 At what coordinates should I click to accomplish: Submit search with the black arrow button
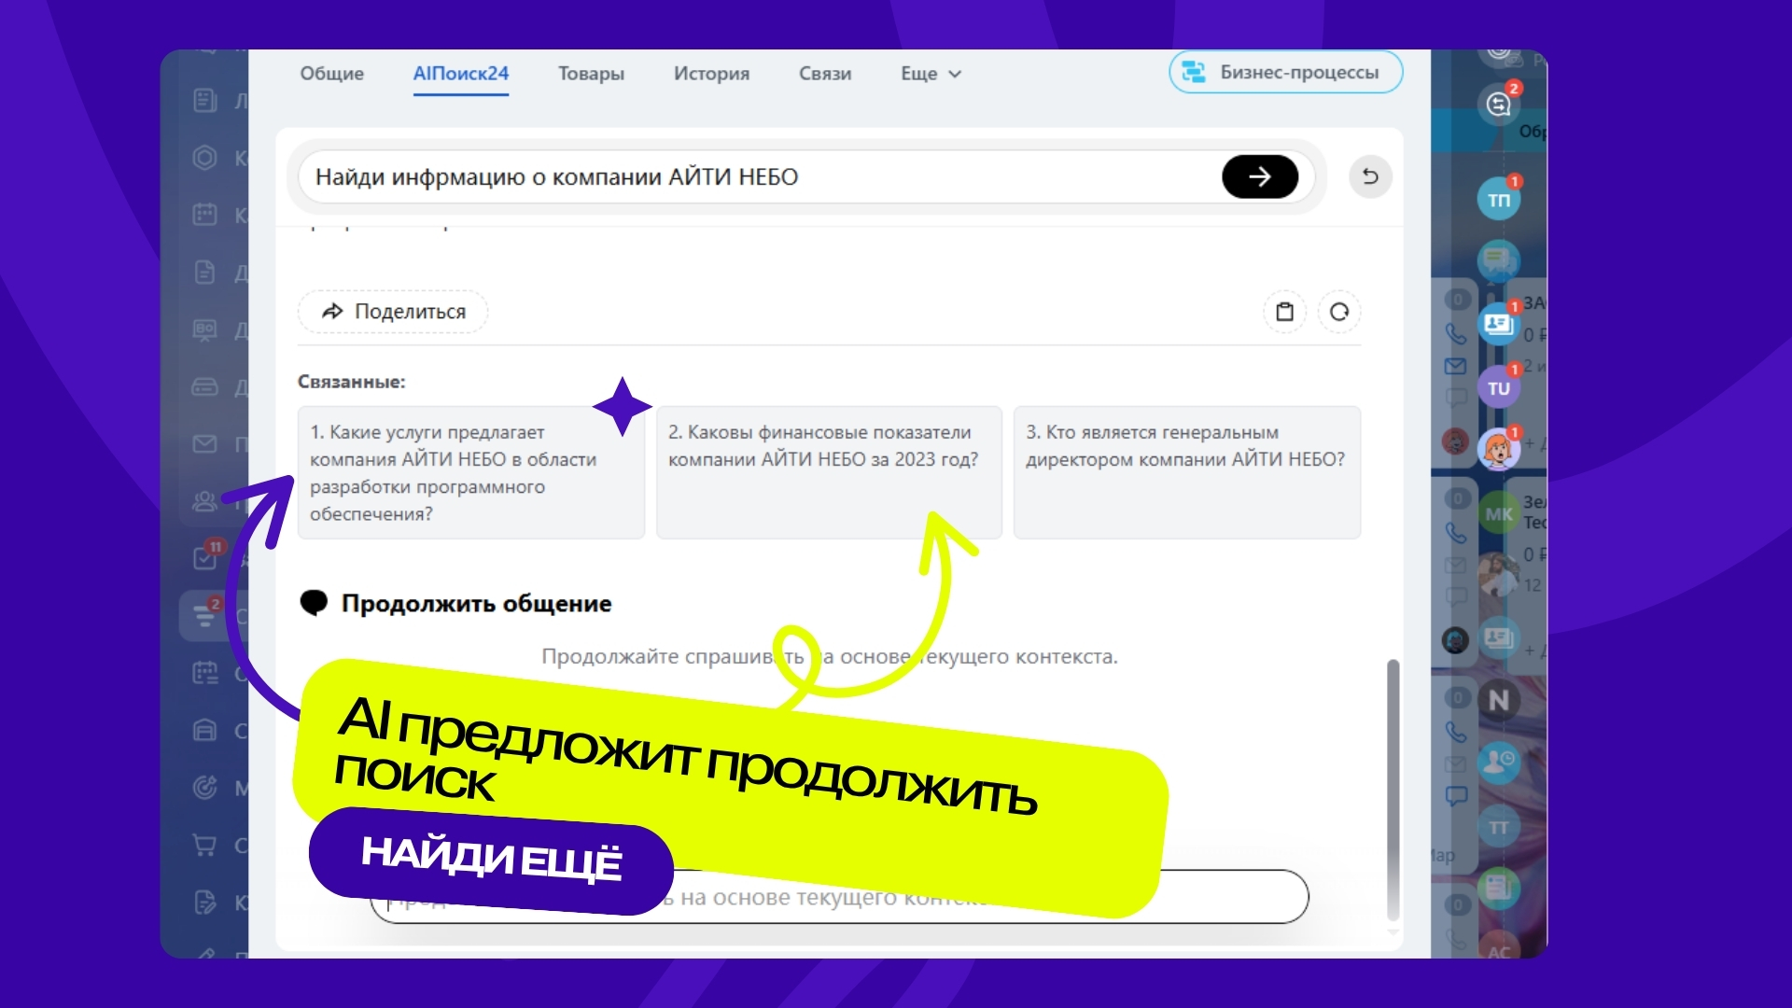tap(1260, 176)
